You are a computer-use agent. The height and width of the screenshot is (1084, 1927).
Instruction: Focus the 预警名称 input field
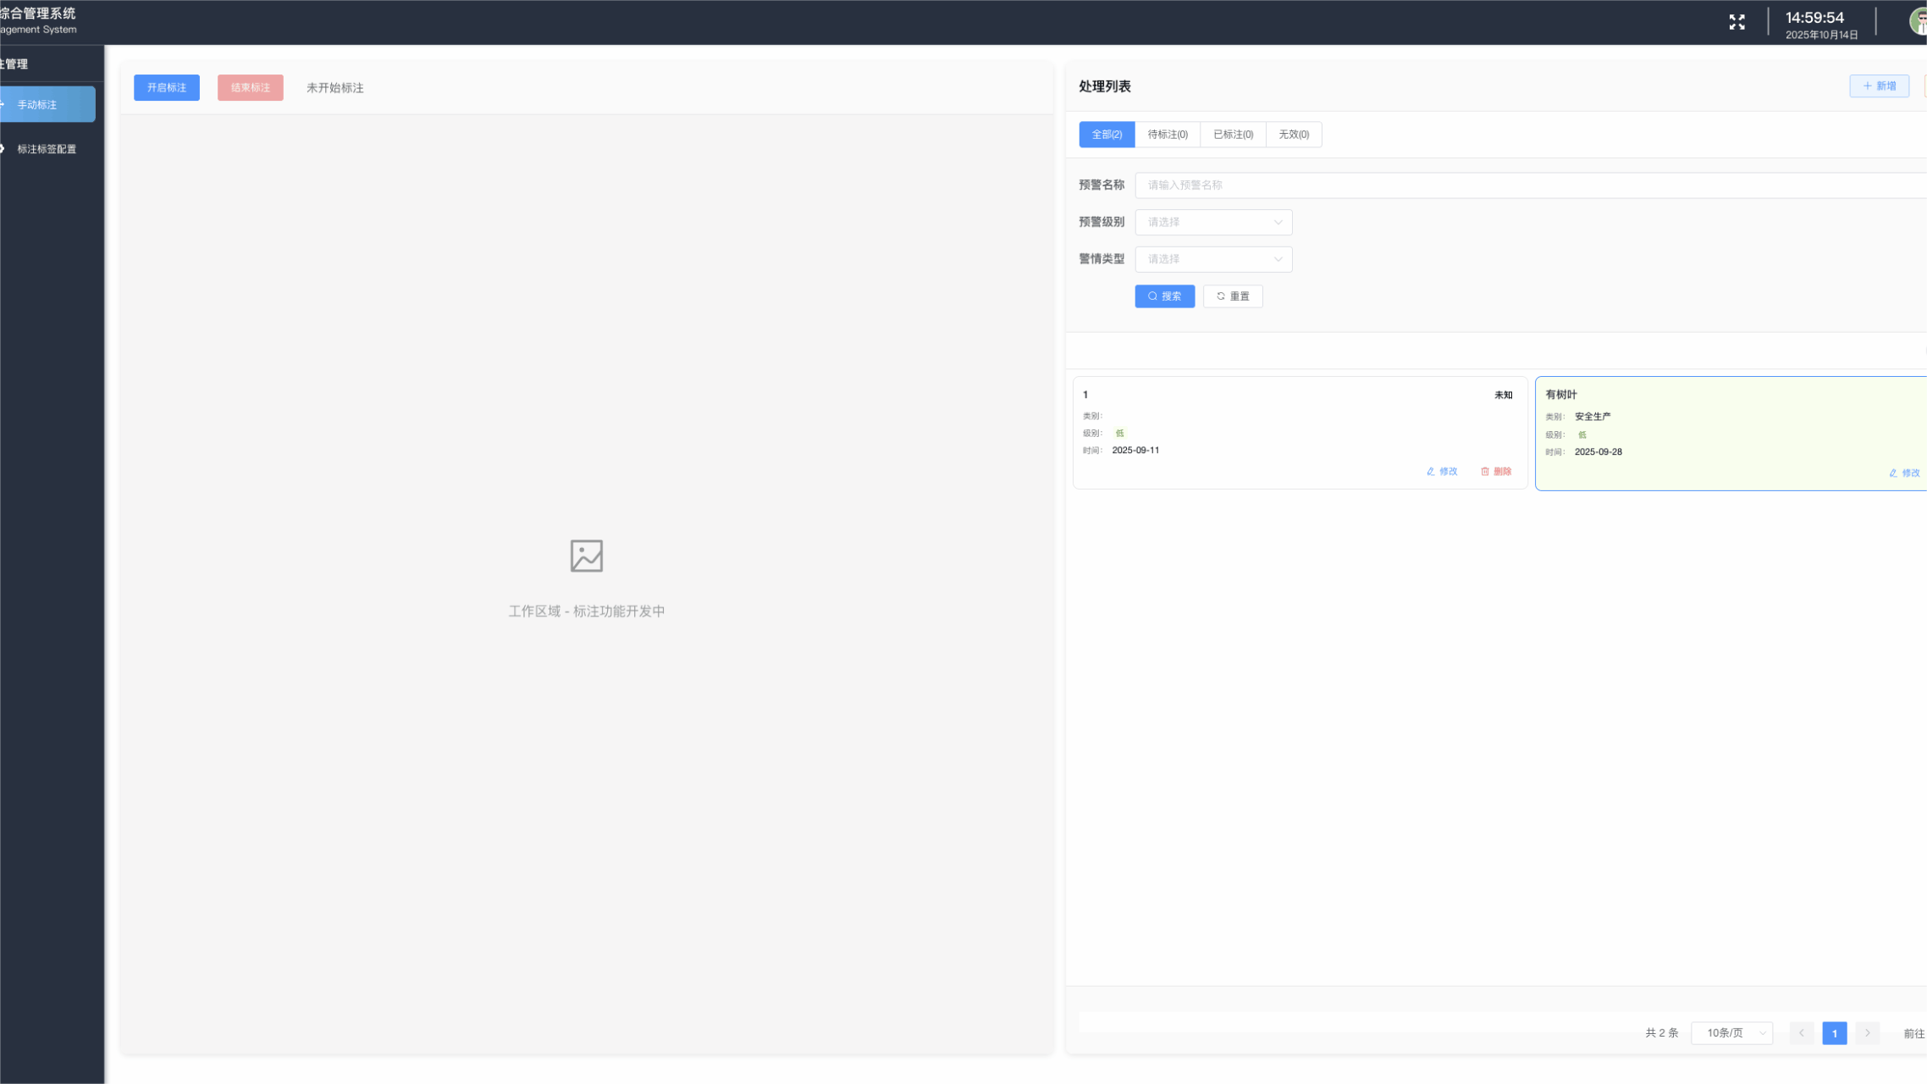[1524, 185]
